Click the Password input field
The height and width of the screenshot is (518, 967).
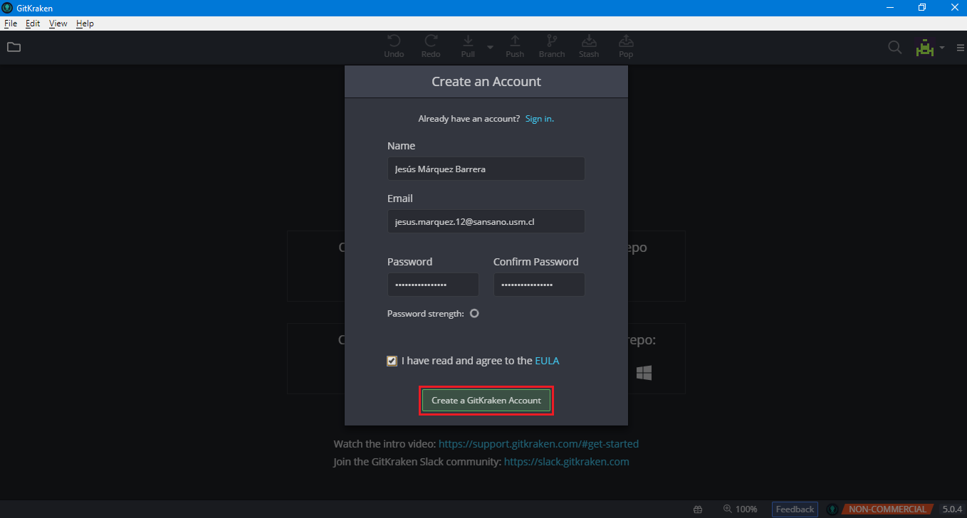[434, 285]
